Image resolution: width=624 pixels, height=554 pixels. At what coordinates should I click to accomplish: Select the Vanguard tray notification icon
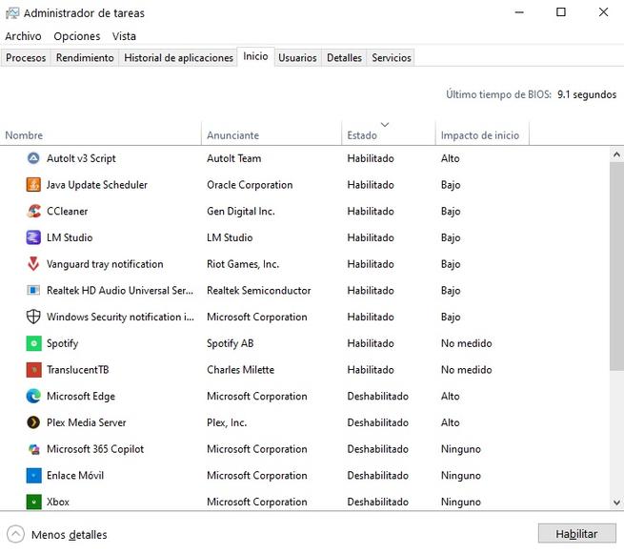pos(33,264)
